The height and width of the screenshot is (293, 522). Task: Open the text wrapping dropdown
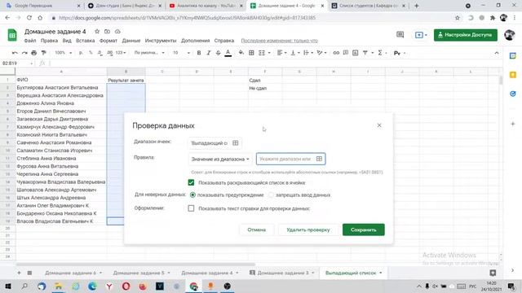(x=308, y=53)
